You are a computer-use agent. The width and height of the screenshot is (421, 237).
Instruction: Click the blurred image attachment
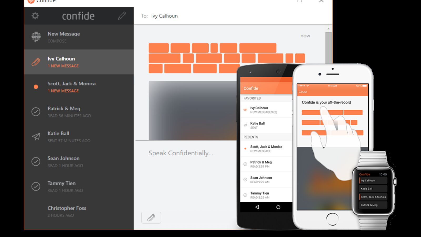tap(192, 111)
